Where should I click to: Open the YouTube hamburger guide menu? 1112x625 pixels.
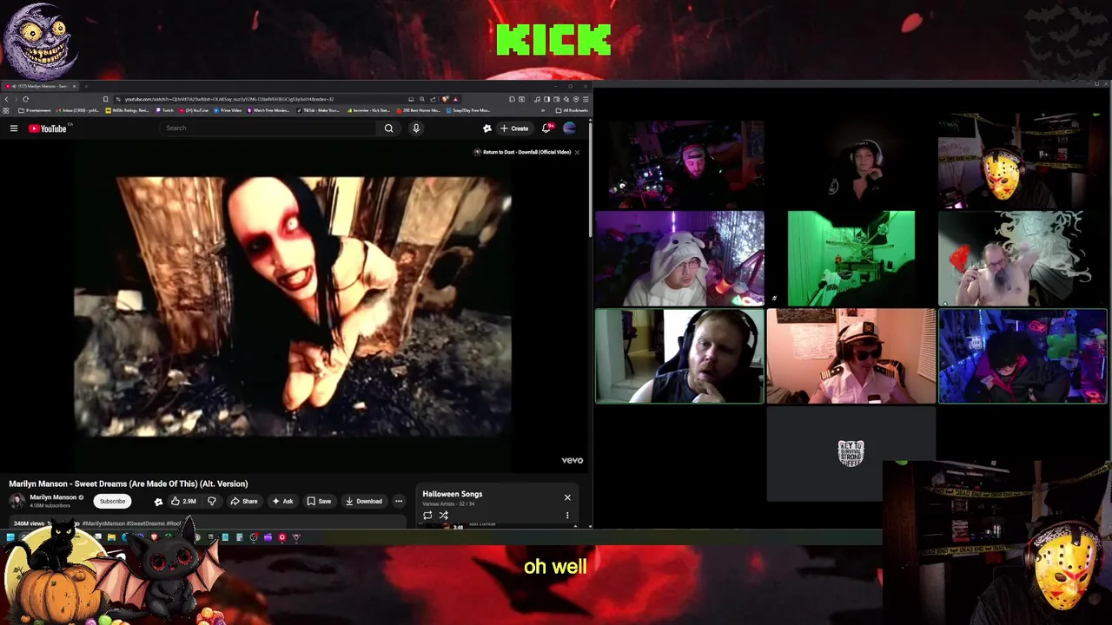tap(14, 128)
